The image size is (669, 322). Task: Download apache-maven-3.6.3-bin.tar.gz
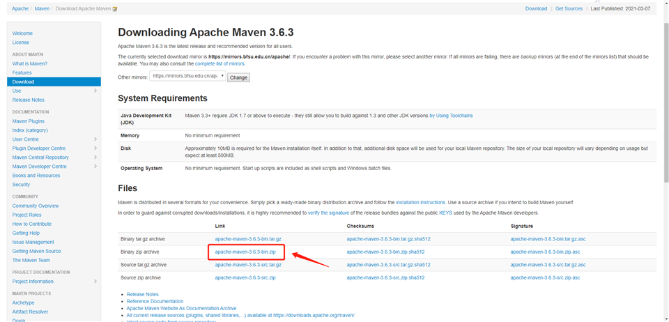(x=248, y=239)
